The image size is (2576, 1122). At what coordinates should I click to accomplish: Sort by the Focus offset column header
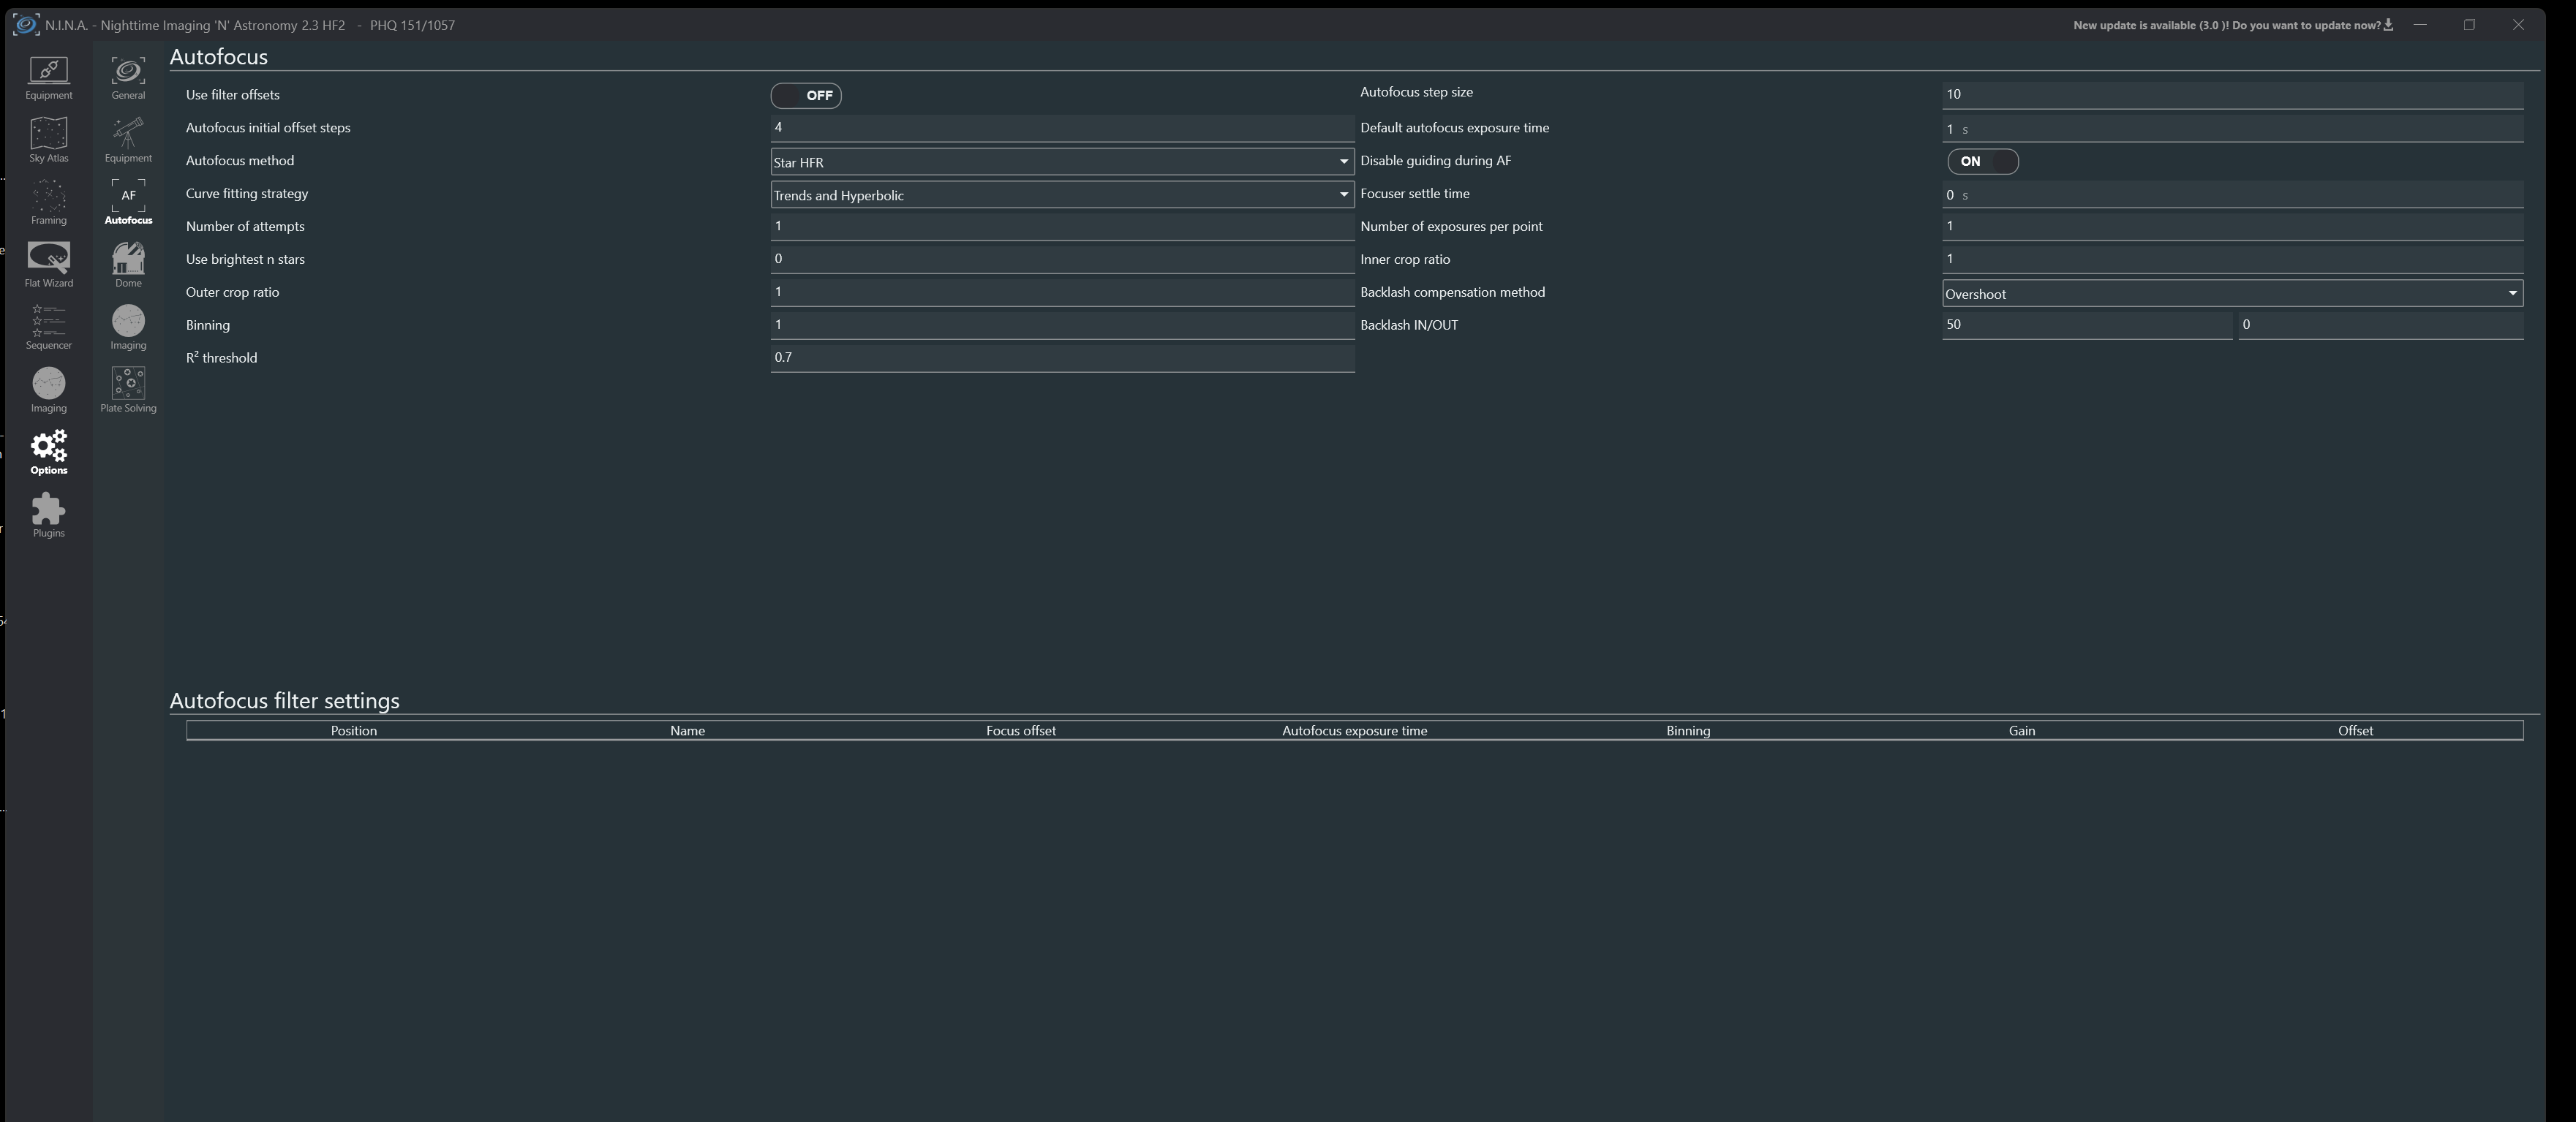[1020, 730]
